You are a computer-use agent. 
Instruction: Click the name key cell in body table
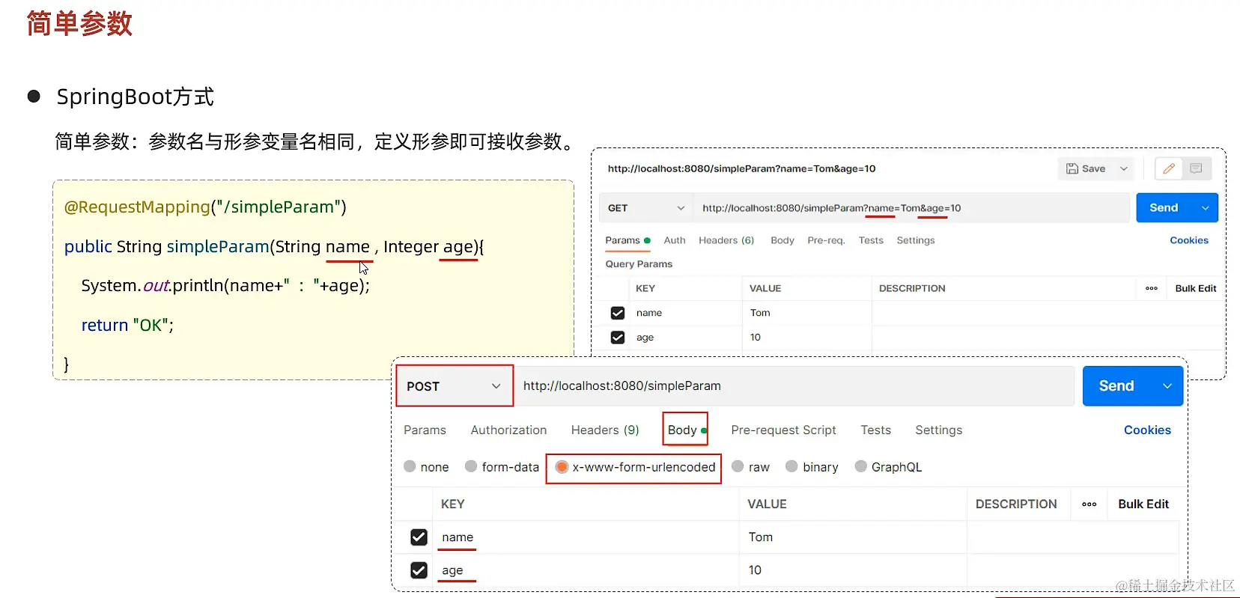click(x=586, y=537)
